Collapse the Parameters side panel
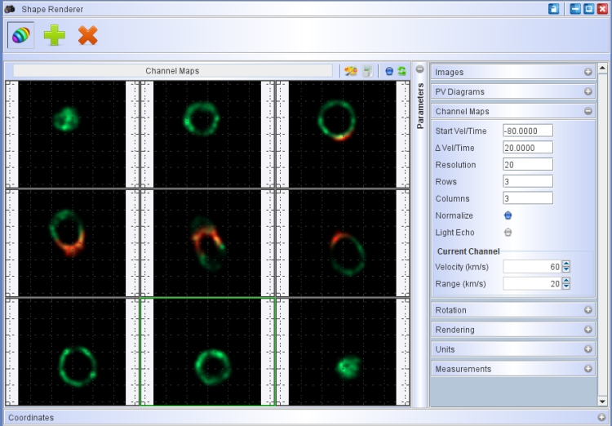The height and width of the screenshot is (426, 612). point(419,69)
